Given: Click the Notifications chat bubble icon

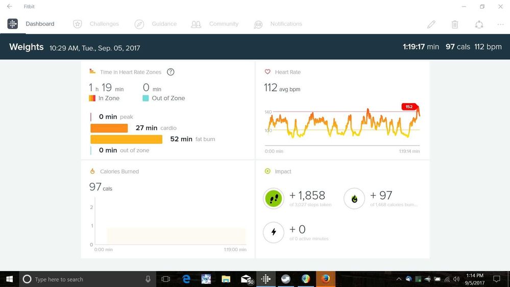Looking at the screenshot, I should click(x=258, y=25).
